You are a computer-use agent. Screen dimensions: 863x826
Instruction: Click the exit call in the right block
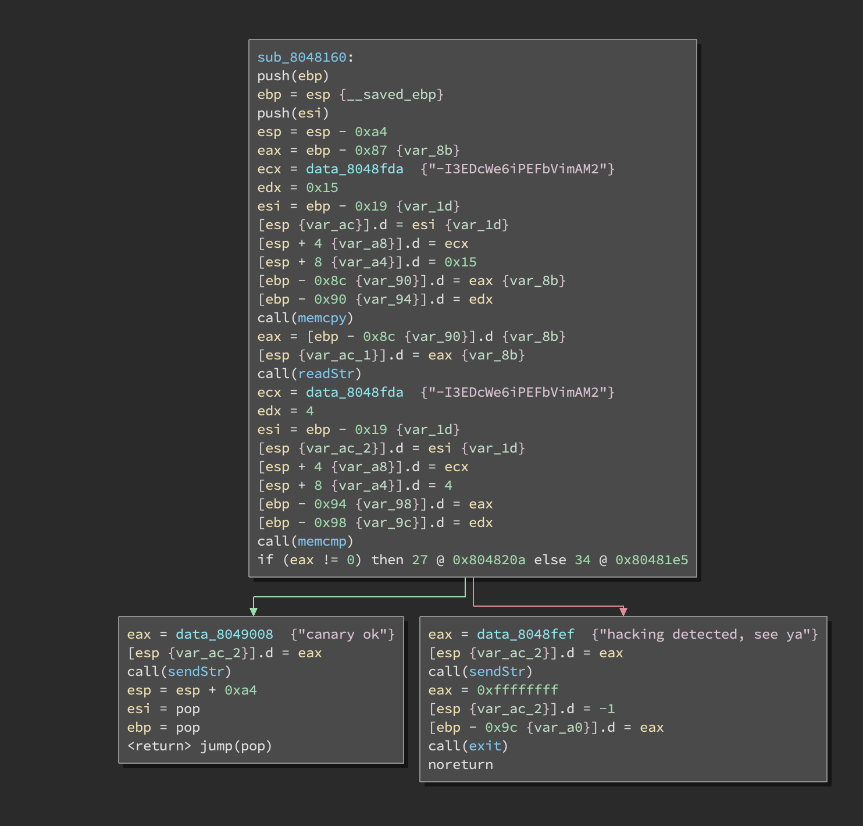tap(485, 746)
